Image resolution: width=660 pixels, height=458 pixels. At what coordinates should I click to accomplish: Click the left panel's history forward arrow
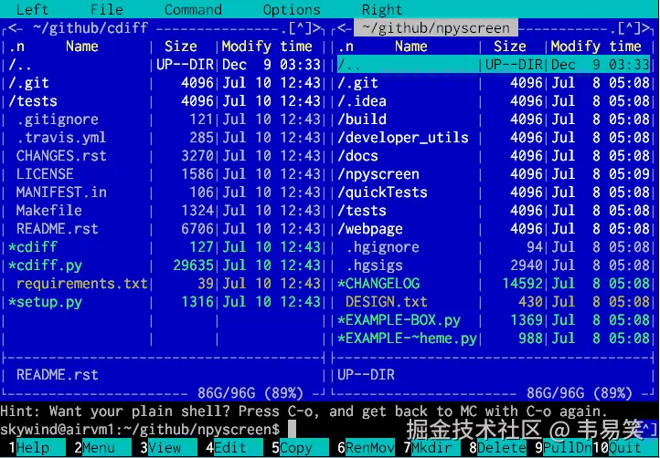click(316, 28)
